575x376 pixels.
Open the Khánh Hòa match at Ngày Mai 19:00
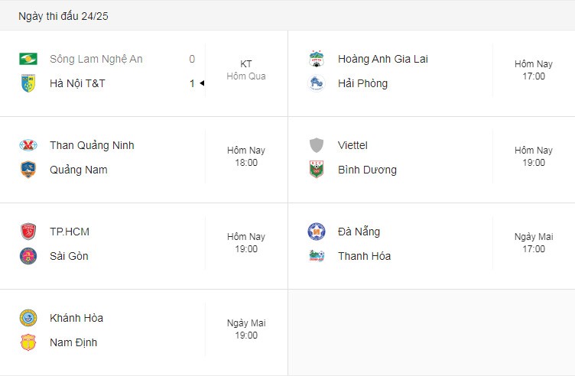pos(144,332)
